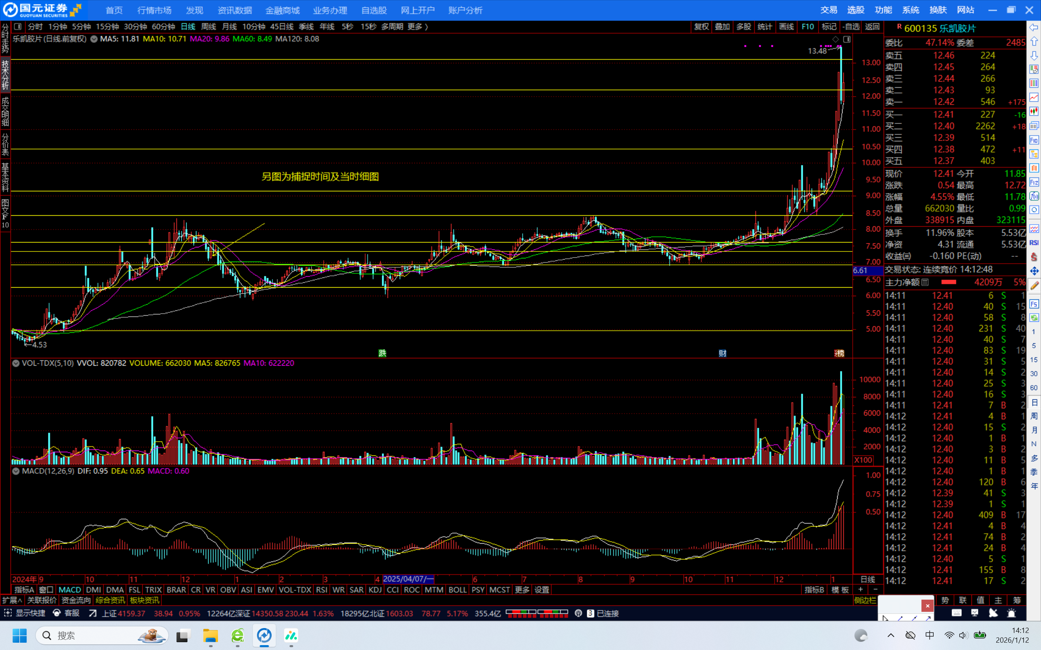The width and height of the screenshot is (1041, 650).
Task: Click the on-screen keyboard status icon
Action: pyautogui.click(x=957, y=613)
